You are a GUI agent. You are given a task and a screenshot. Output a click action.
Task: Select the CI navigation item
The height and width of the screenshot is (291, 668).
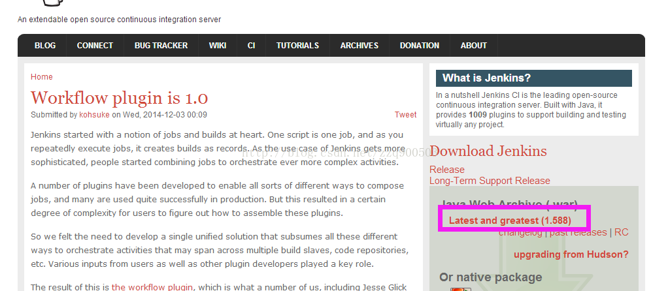[x=252, y=46]
